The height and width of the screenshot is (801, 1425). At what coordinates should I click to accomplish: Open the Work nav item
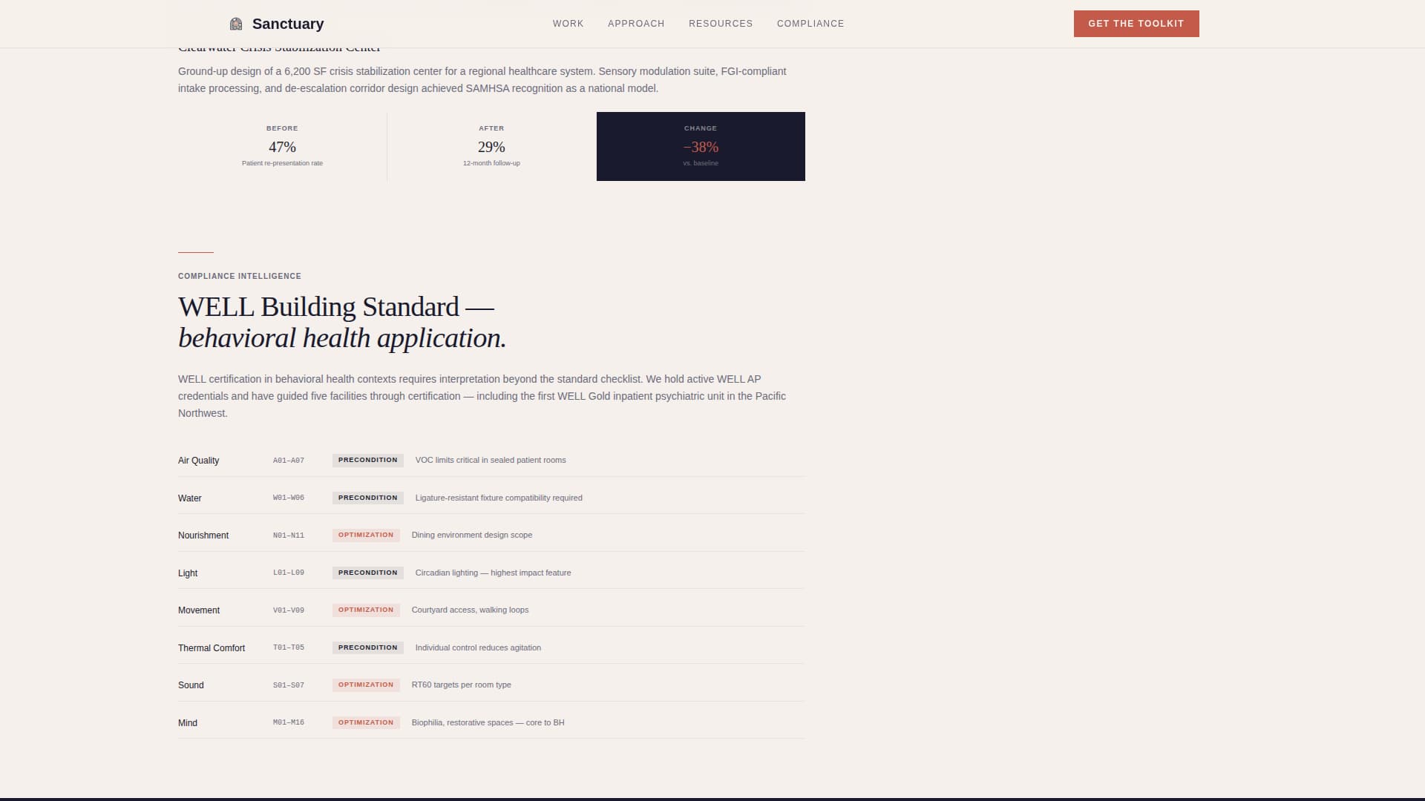[568, 24]
